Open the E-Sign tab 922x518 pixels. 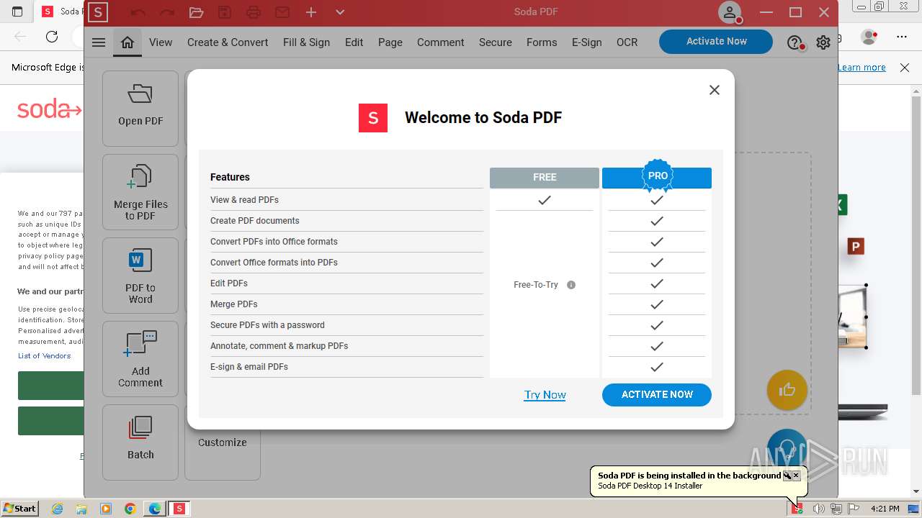(587, 42)
